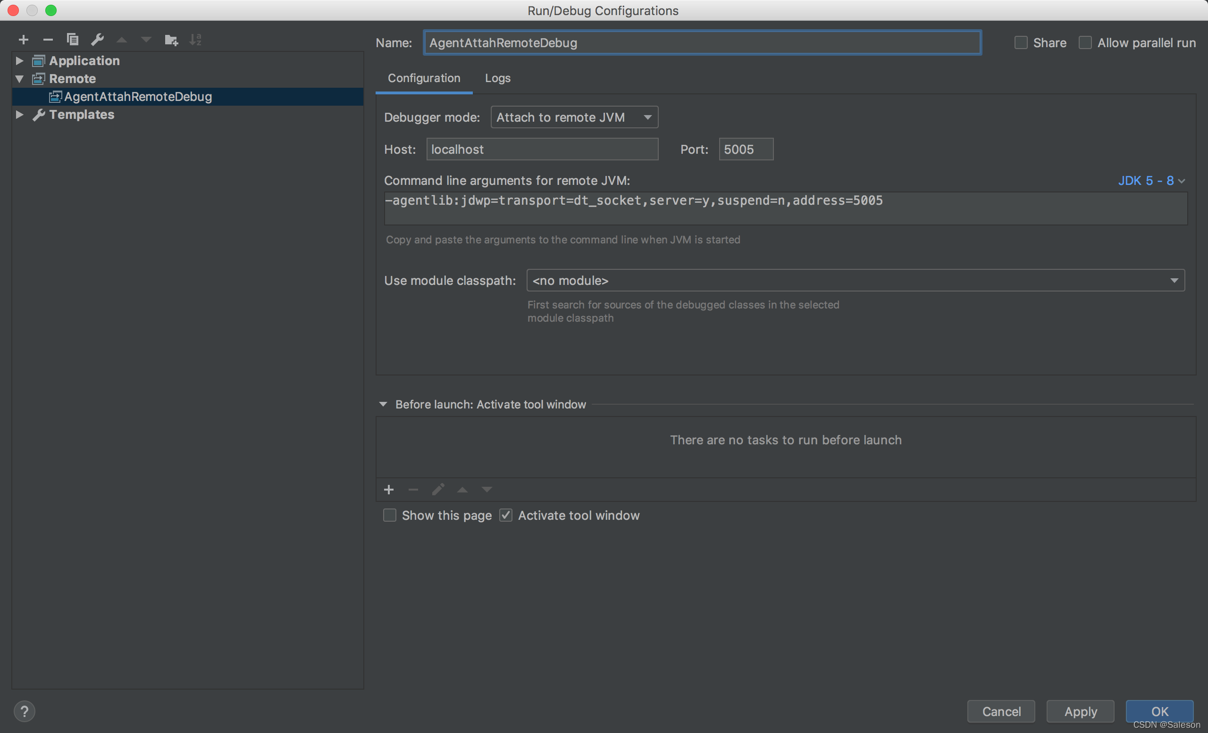1208x733 pixels.
Task: Open help with question mark button
Action: click(25, 711)
